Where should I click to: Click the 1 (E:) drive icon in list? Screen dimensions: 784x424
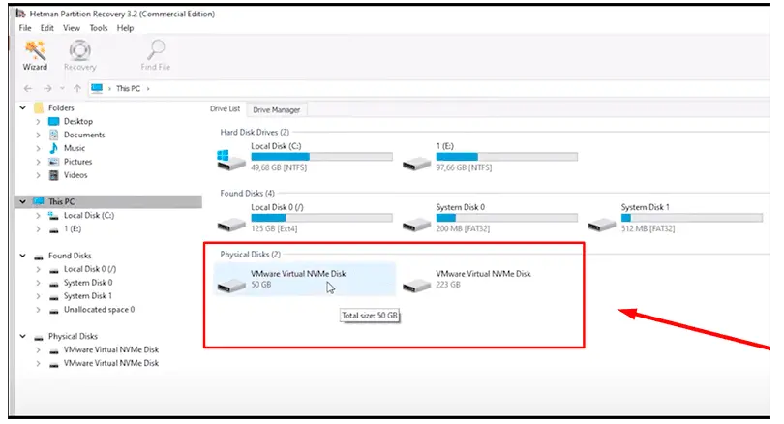coord(416,163)
